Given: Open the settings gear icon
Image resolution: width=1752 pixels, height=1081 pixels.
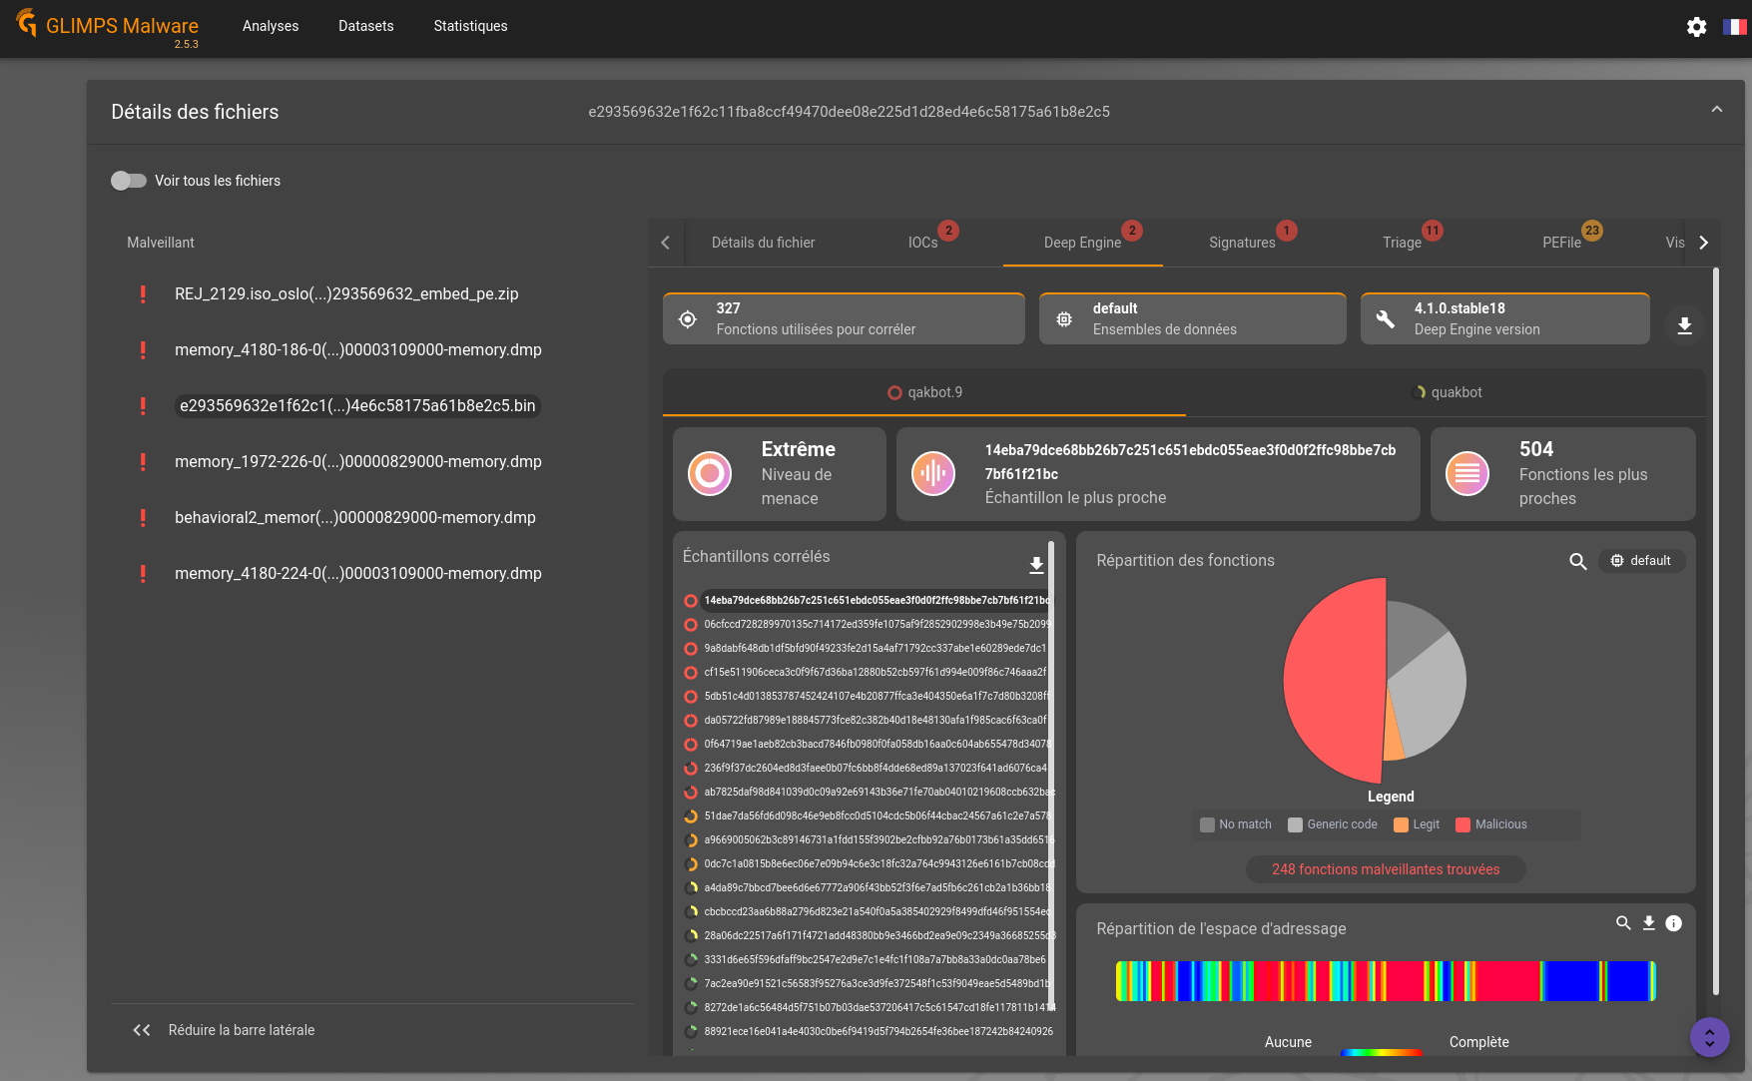Looking at the screenshot, I should click(x=1696, y=27).
